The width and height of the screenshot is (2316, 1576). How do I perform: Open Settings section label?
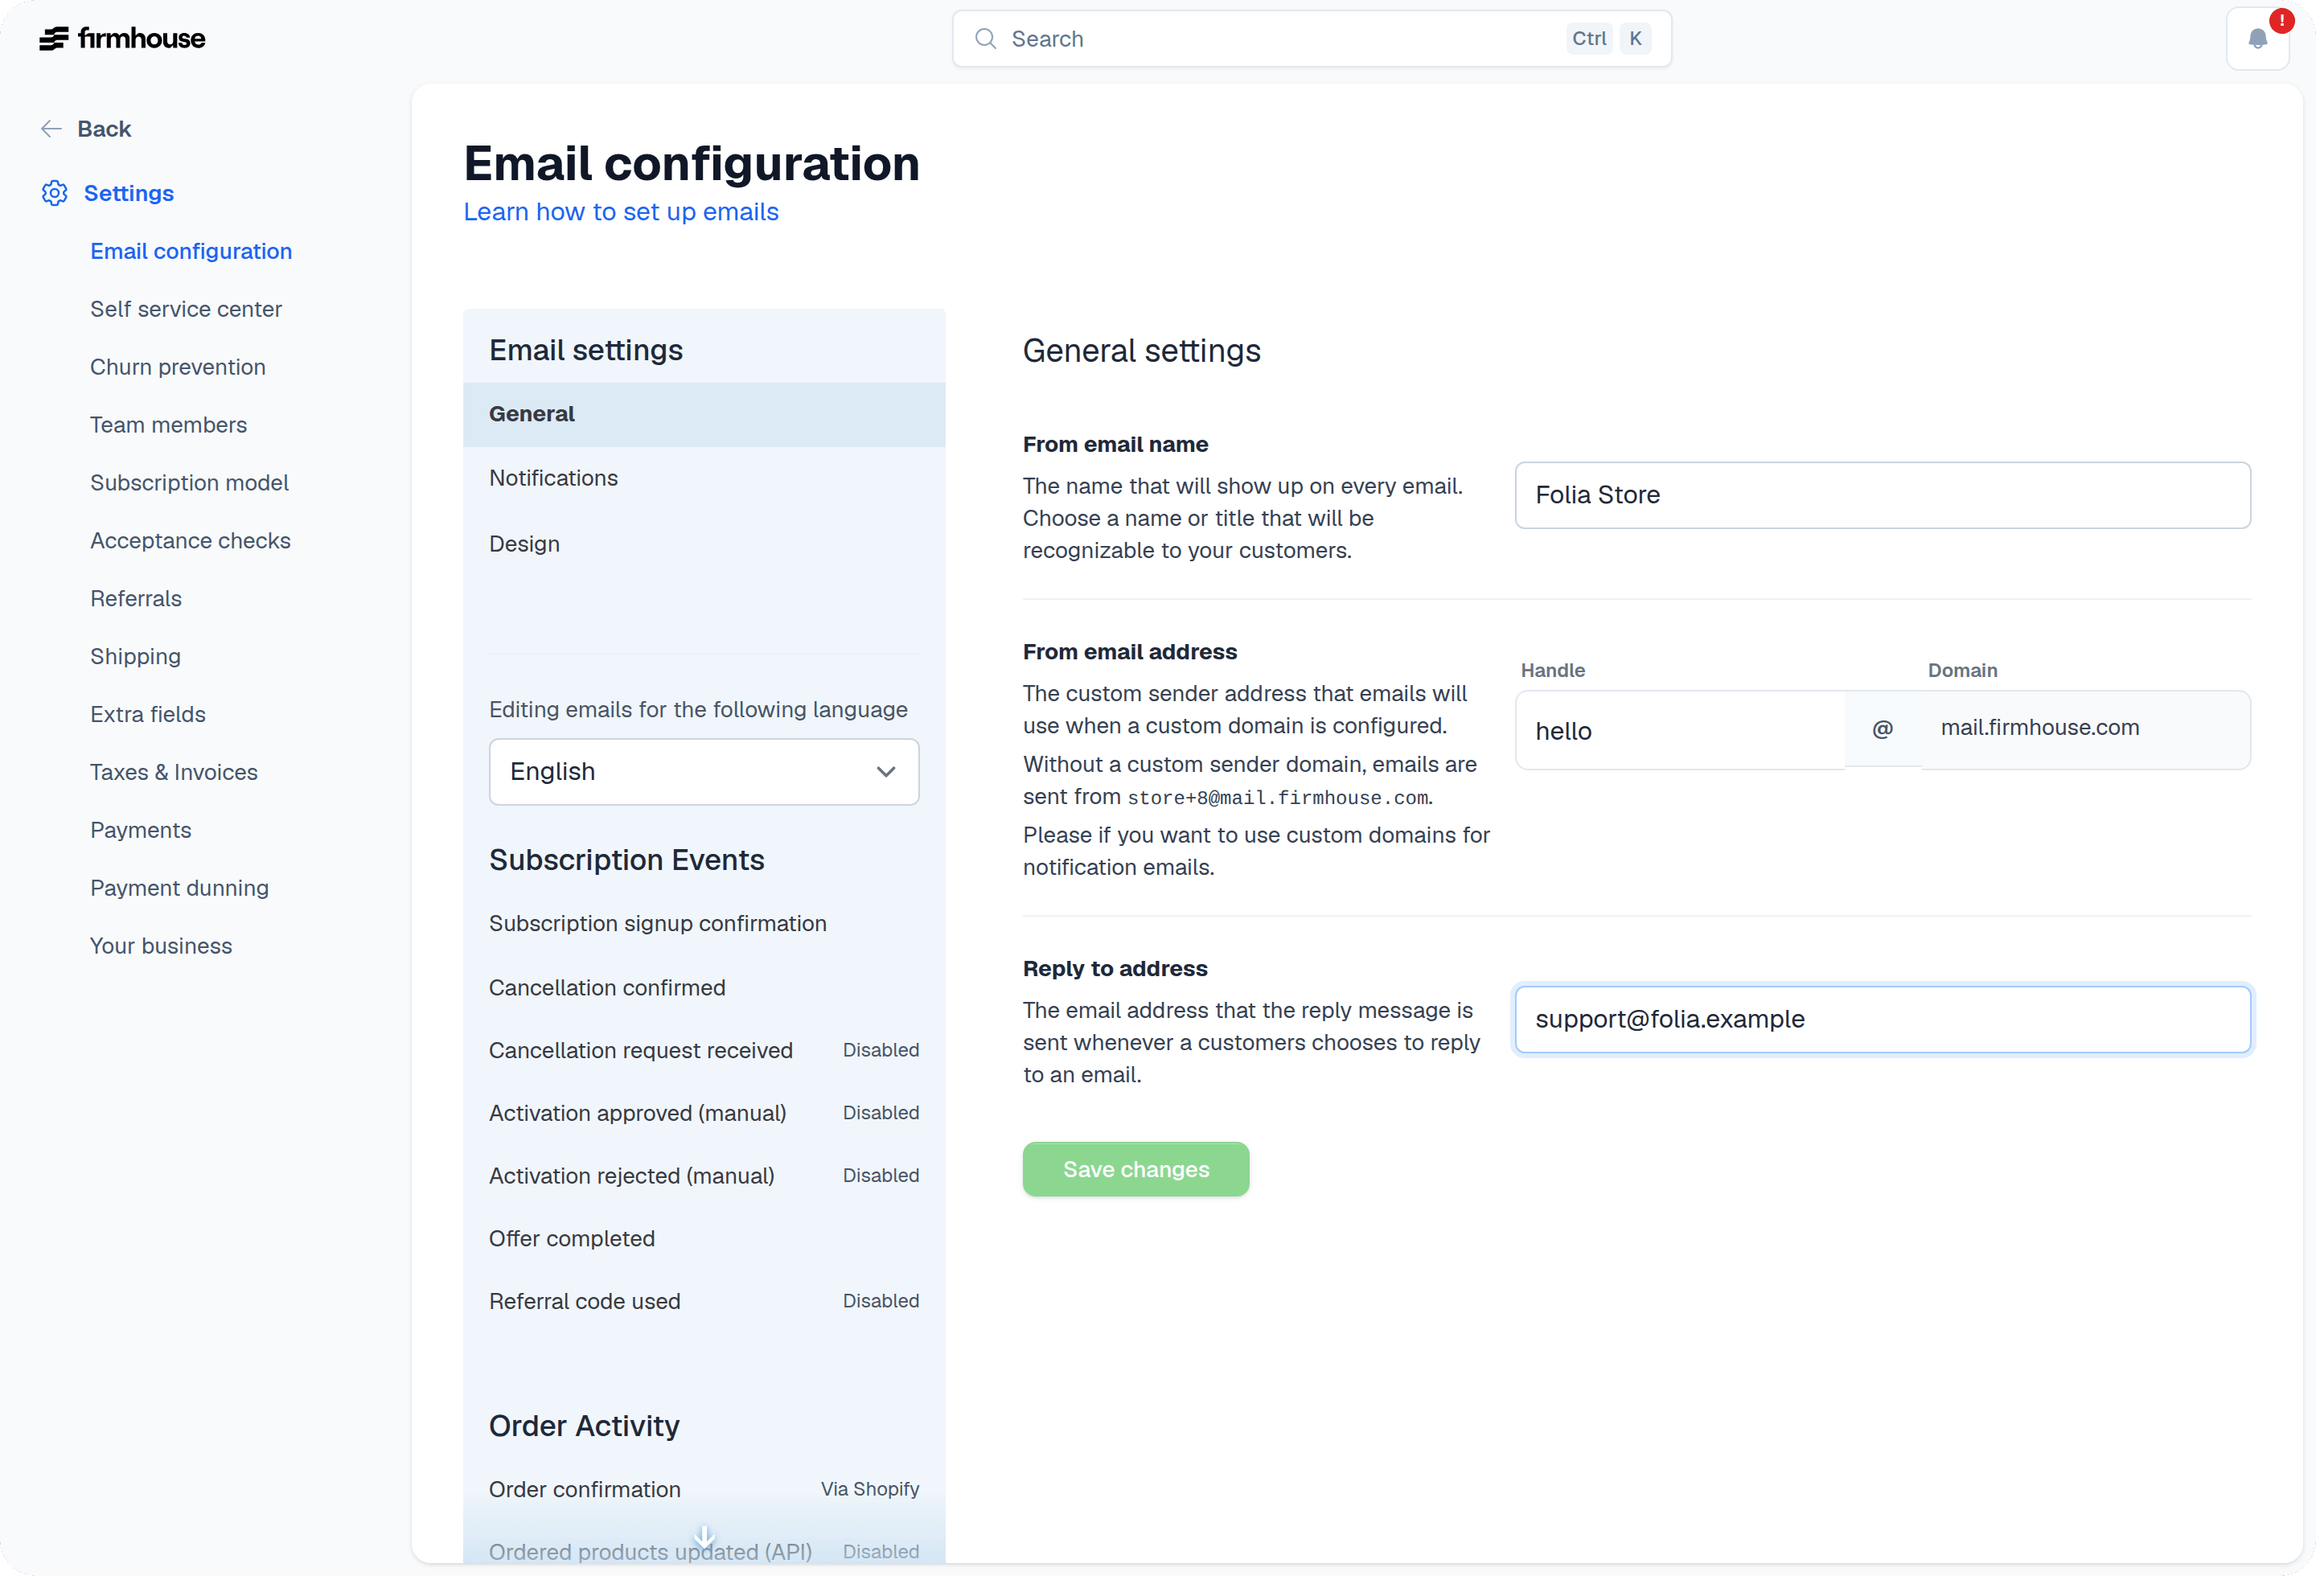pyautogui.click(x=129, y=192)
